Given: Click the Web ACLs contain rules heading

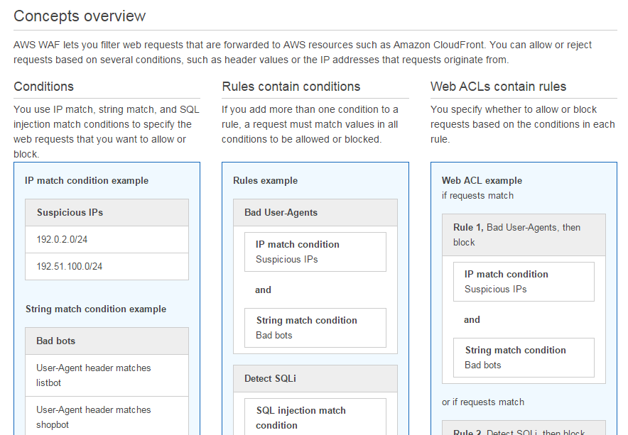Looking at the screenshot, I should [x=498, y=87].
